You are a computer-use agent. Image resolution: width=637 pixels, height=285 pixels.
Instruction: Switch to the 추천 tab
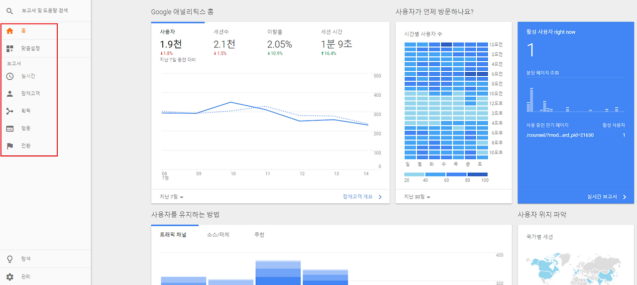tap(259, 234)
